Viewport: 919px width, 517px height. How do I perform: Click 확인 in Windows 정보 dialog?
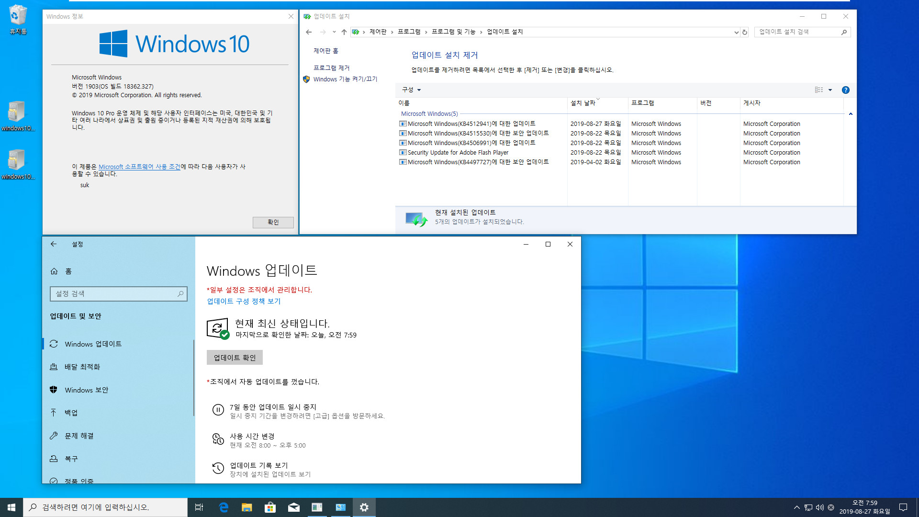(273, 222)
